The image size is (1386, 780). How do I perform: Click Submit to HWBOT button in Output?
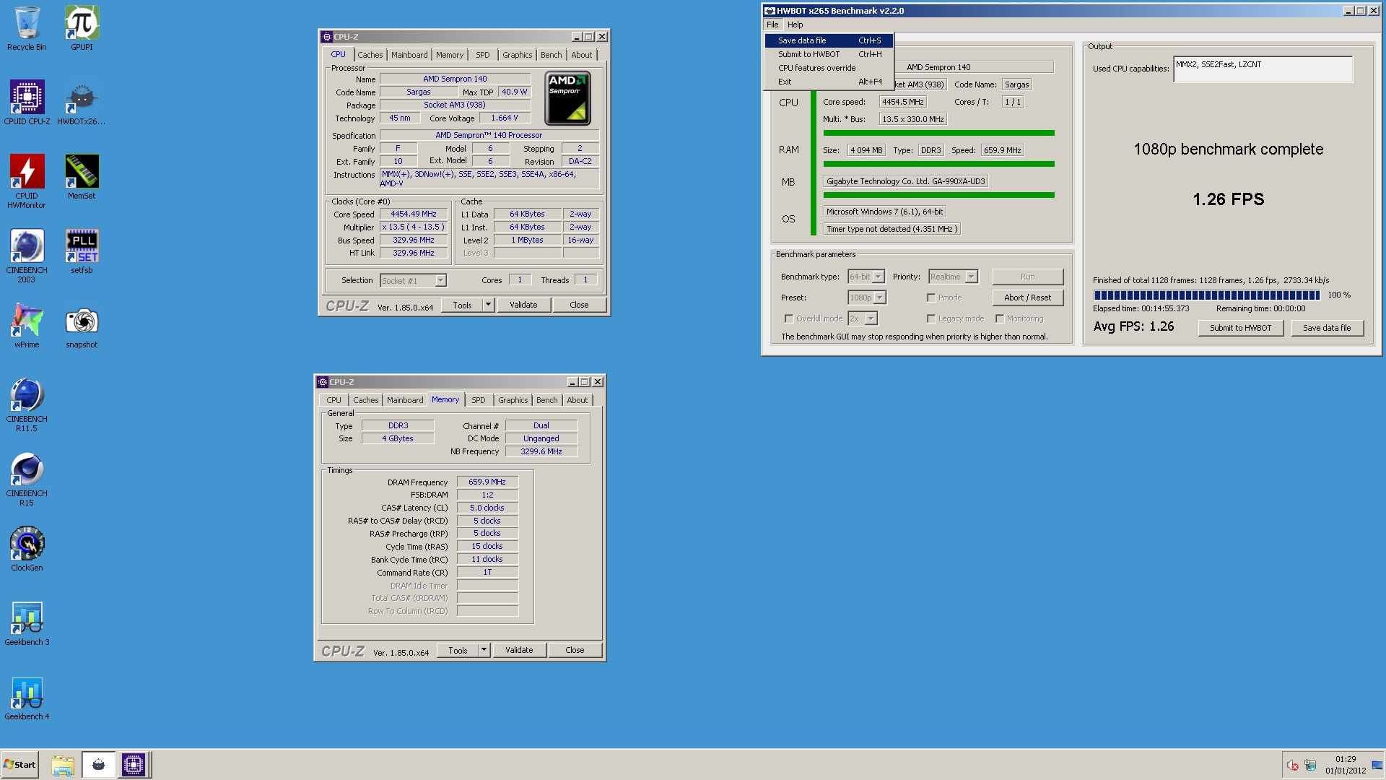(1240, 328)
